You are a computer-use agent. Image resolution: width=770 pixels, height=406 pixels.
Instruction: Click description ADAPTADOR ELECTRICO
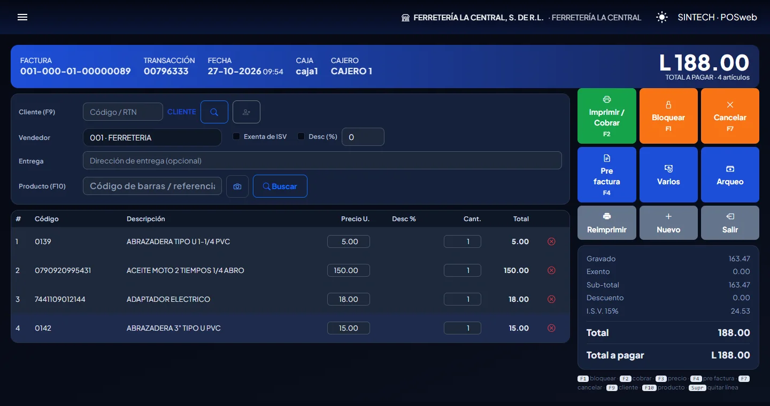point(168,299)
